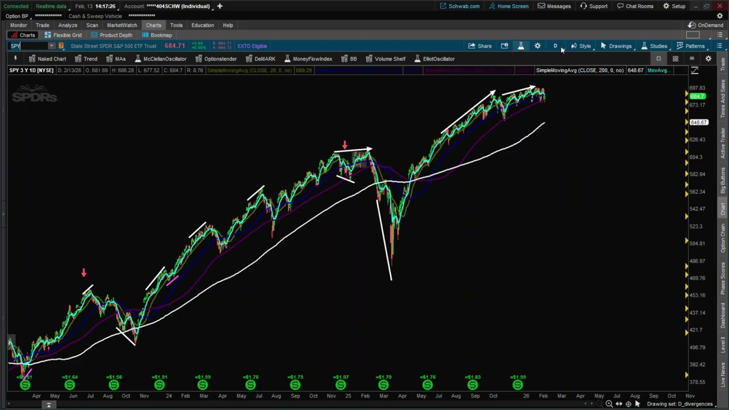The width and height of the screenshot is (729, 410).
Task: Open the Help tab
Action: tap(228, 25)
